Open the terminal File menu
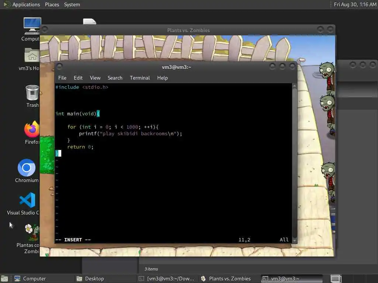Viewport: 378px width, 283px height. [62, 78]
